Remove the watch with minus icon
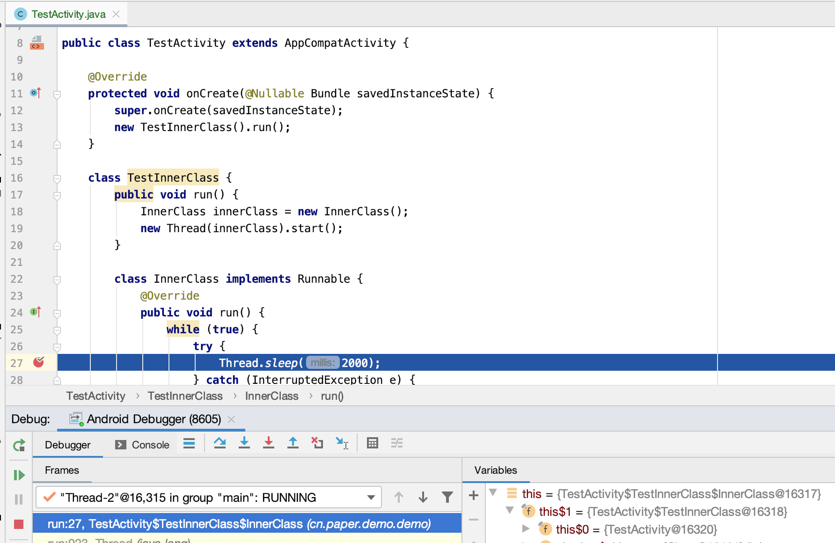 [x=474, y=519]
